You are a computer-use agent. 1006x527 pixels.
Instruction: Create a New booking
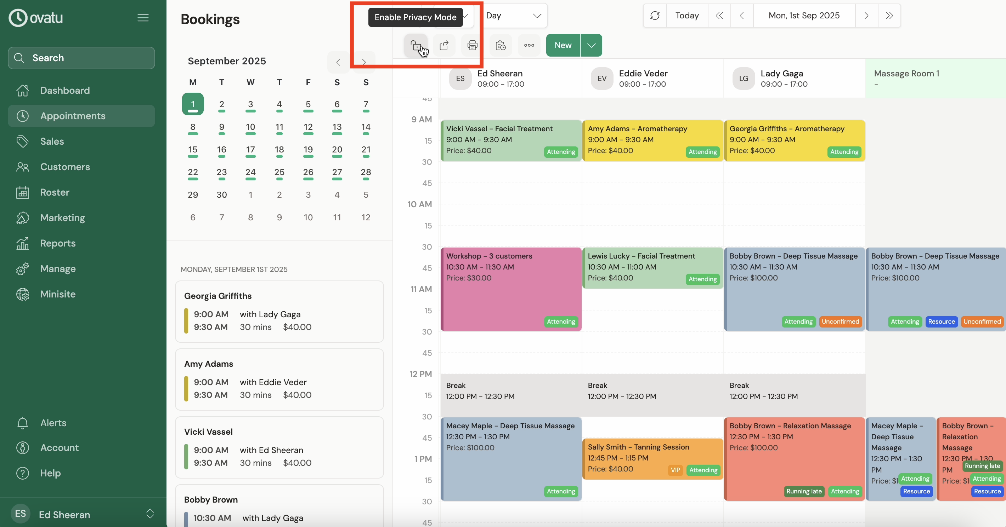tap(563, 46)
